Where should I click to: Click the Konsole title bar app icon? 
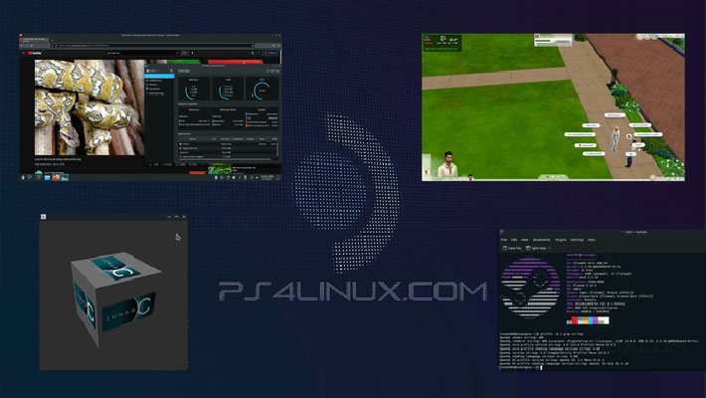coord(502,232)
